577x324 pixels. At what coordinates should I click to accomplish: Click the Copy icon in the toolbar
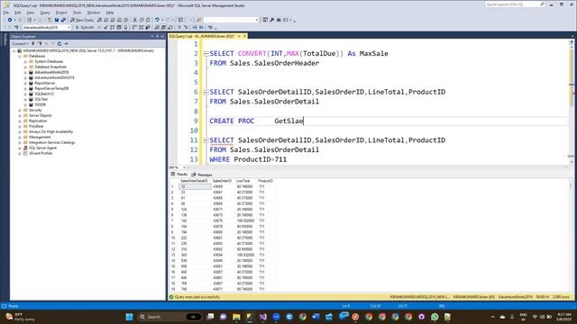[x=142, y=20]
